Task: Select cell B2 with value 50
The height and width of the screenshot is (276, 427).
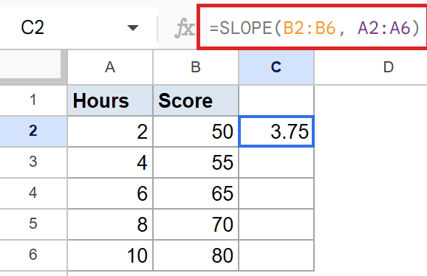Action: click(196, 131)
